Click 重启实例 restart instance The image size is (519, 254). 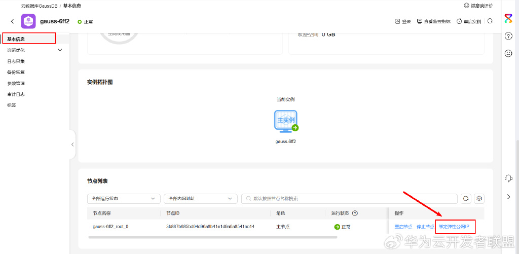pyautogui.click(x=469, y=21)
